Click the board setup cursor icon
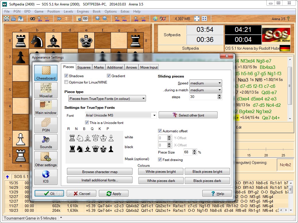The height and width of the screenshot is (223, 298). click(x=78, y=19)
